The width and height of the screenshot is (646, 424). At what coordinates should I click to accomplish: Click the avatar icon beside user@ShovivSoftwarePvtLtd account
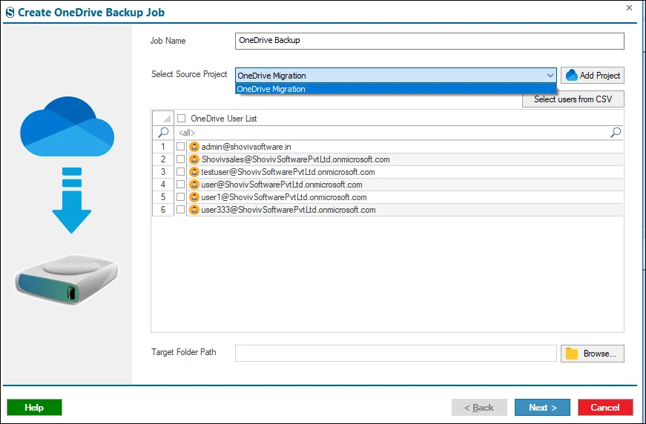tap(194, 185)
